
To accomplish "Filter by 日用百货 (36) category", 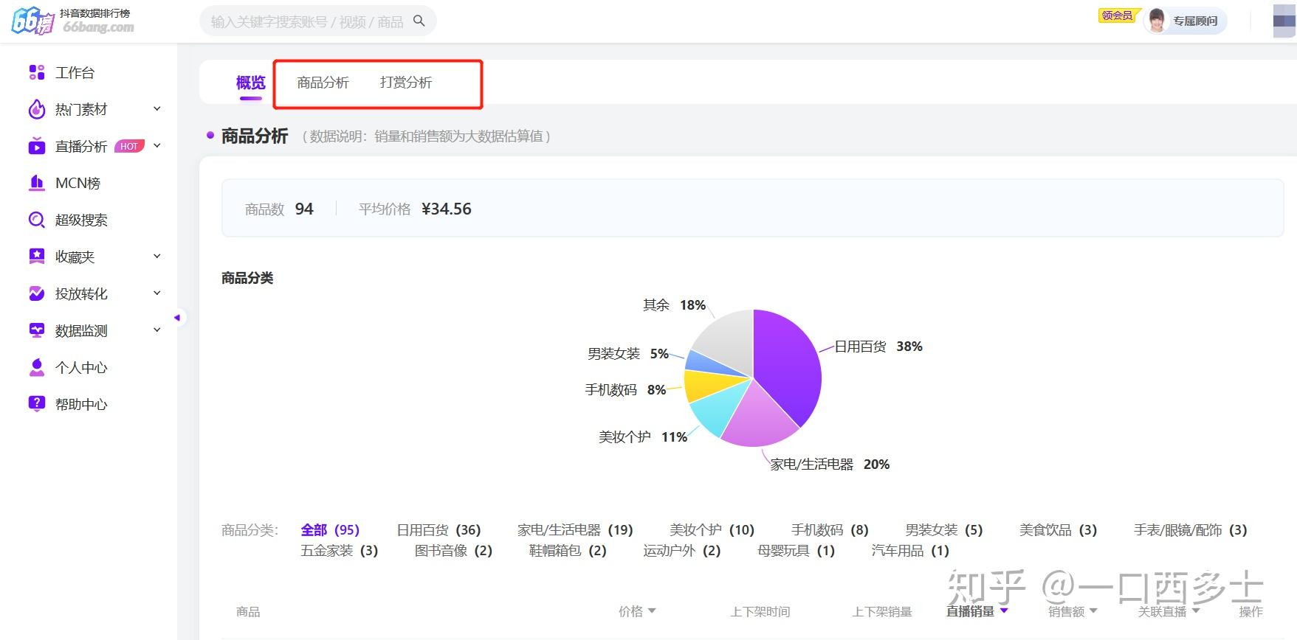I will [x=438, y=530].
